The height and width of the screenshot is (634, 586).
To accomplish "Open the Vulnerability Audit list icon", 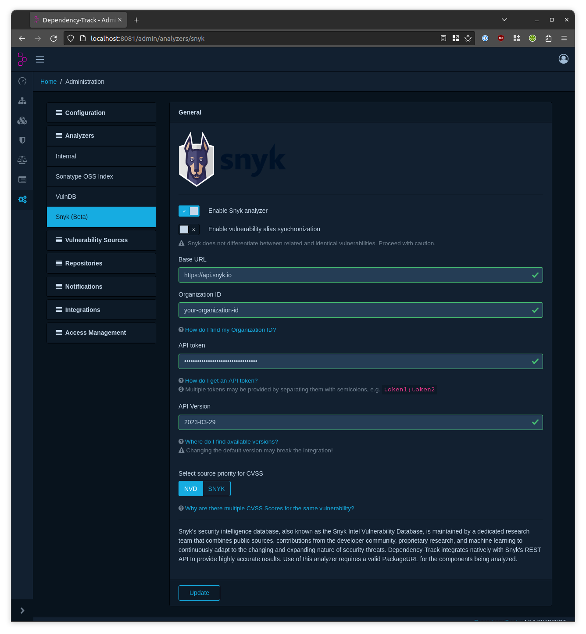I will 22,179.
